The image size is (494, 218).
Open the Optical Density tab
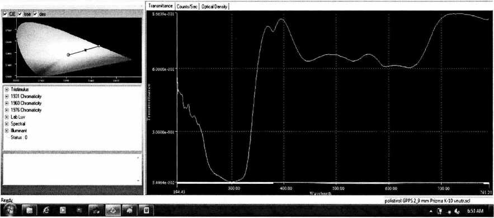point(214,6)
